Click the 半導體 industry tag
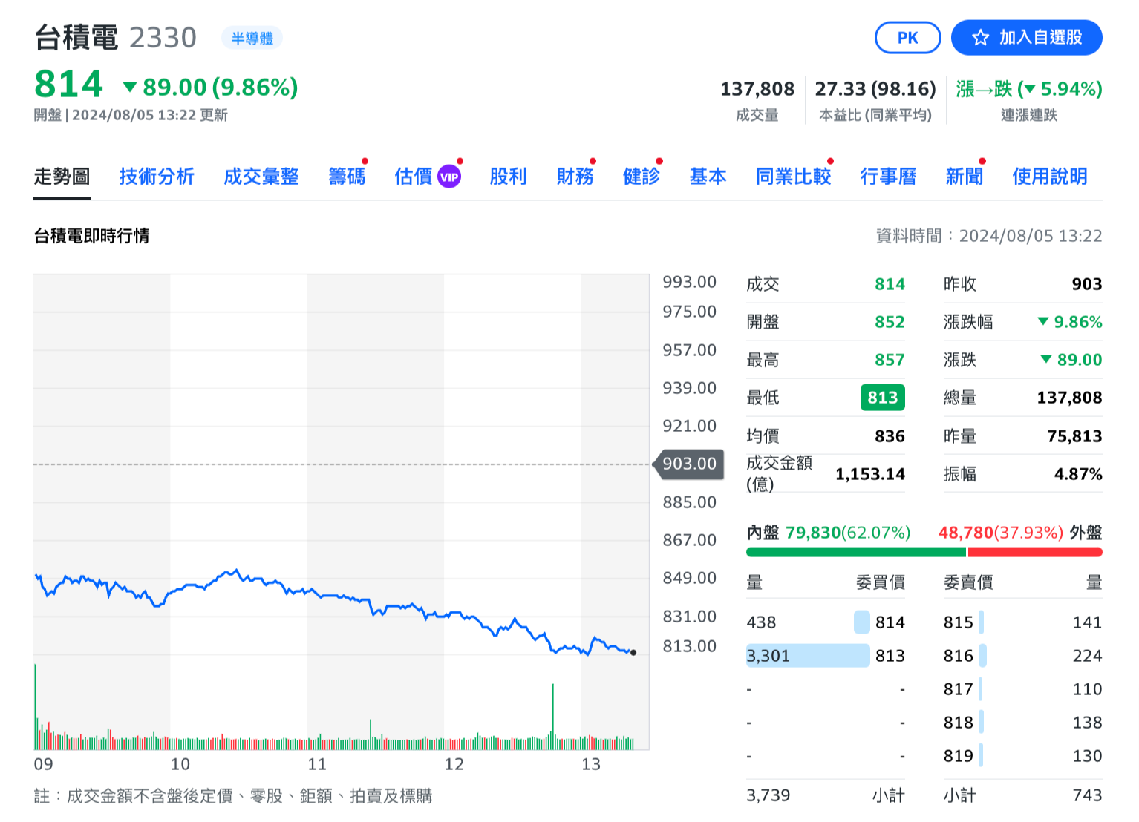This screenshot has width=1139, height=822. coord(252,39)
